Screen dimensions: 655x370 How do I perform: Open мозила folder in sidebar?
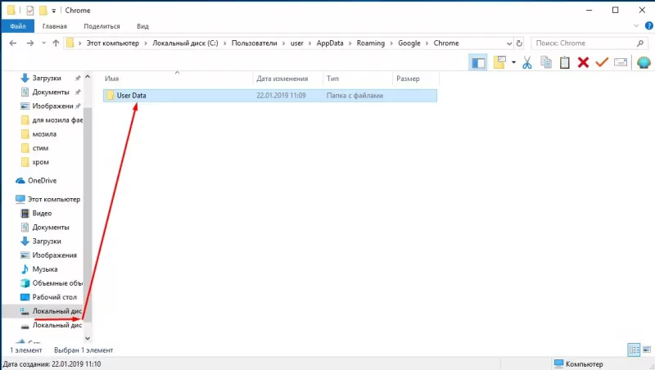(x=44, y=134)
